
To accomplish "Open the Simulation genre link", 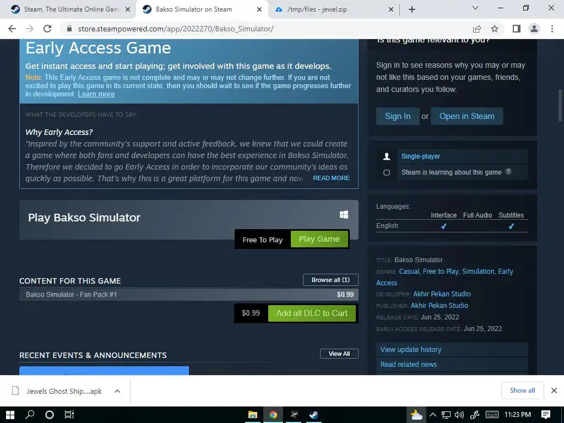I will pos(478,271).
